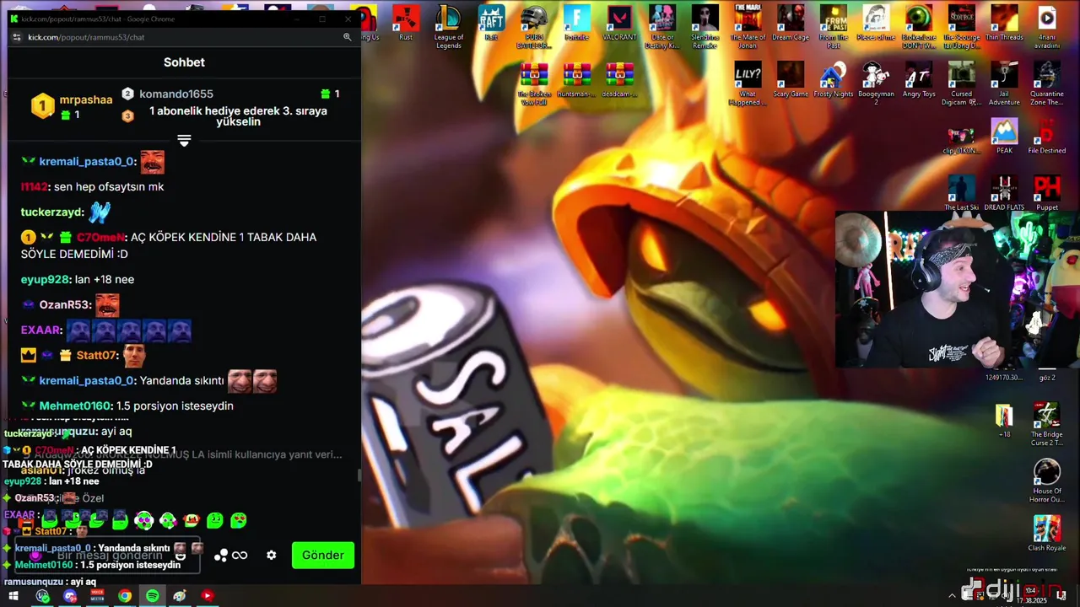Open the Rust desktop shortcut
The width and height of the screenshot is (1080, 607).
pyautogui.click(x=406, y=24)
